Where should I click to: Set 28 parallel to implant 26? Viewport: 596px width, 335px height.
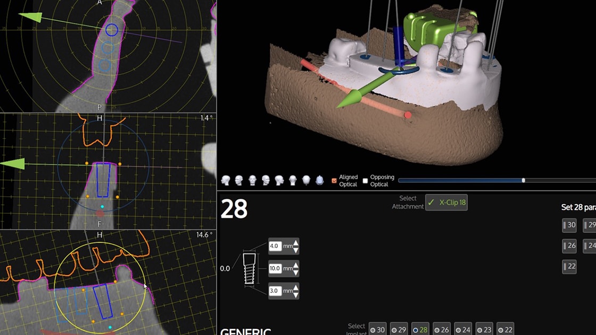pyautogui.click(x=569, y=246)
